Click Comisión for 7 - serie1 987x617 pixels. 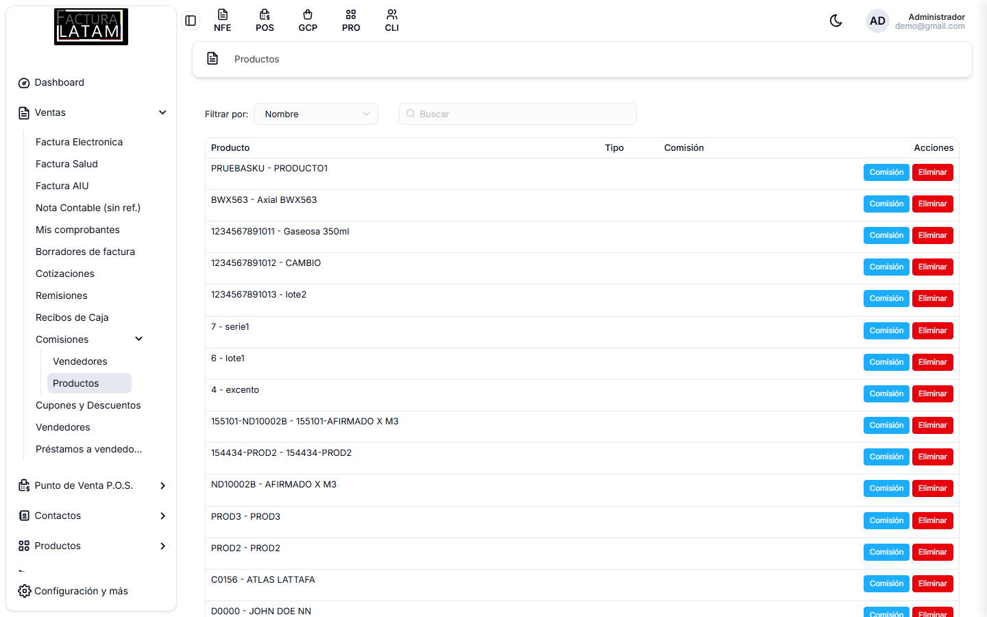tap(886, 330)
